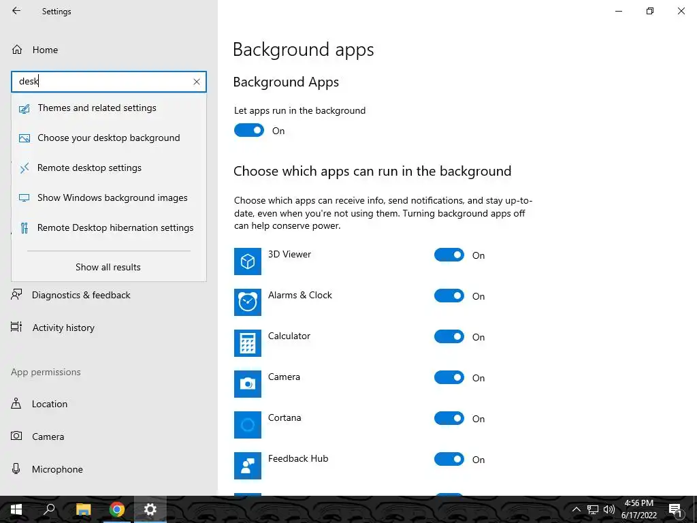The image size is (697, 523).
Task: Click the Themes and related settings icon
Action: click(25, 108)
